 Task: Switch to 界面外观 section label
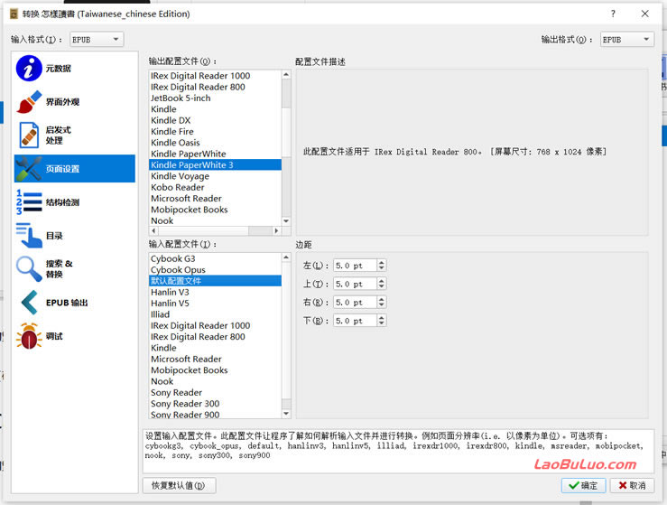[x=62, y=102]
